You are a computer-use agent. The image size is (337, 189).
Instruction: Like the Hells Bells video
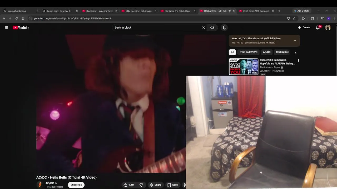pos(129,185)
